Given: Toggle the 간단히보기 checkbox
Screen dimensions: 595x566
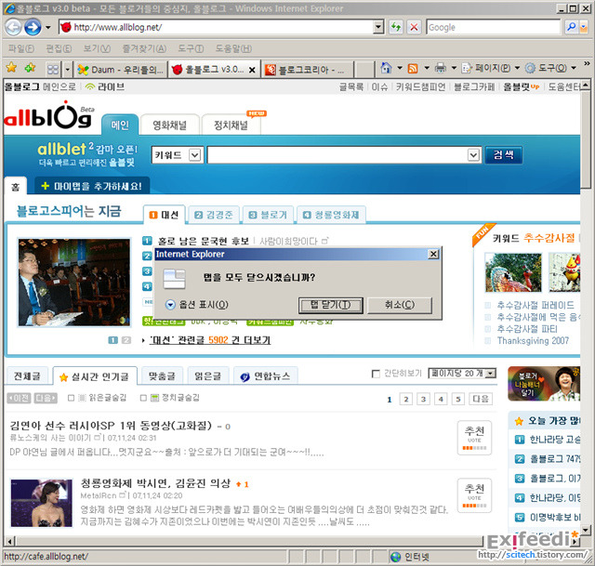Looking at the screenshot, I should pyautogui.click(x=376, y=374).
